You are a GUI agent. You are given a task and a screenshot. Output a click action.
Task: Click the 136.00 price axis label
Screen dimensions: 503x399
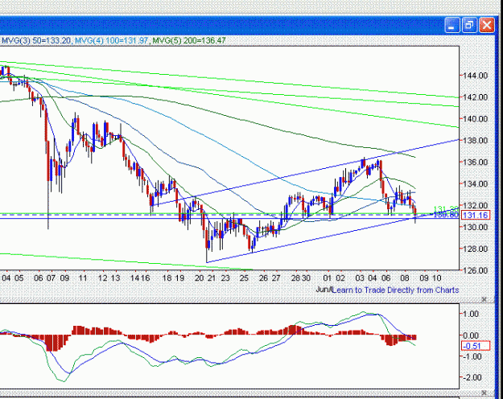475,162
